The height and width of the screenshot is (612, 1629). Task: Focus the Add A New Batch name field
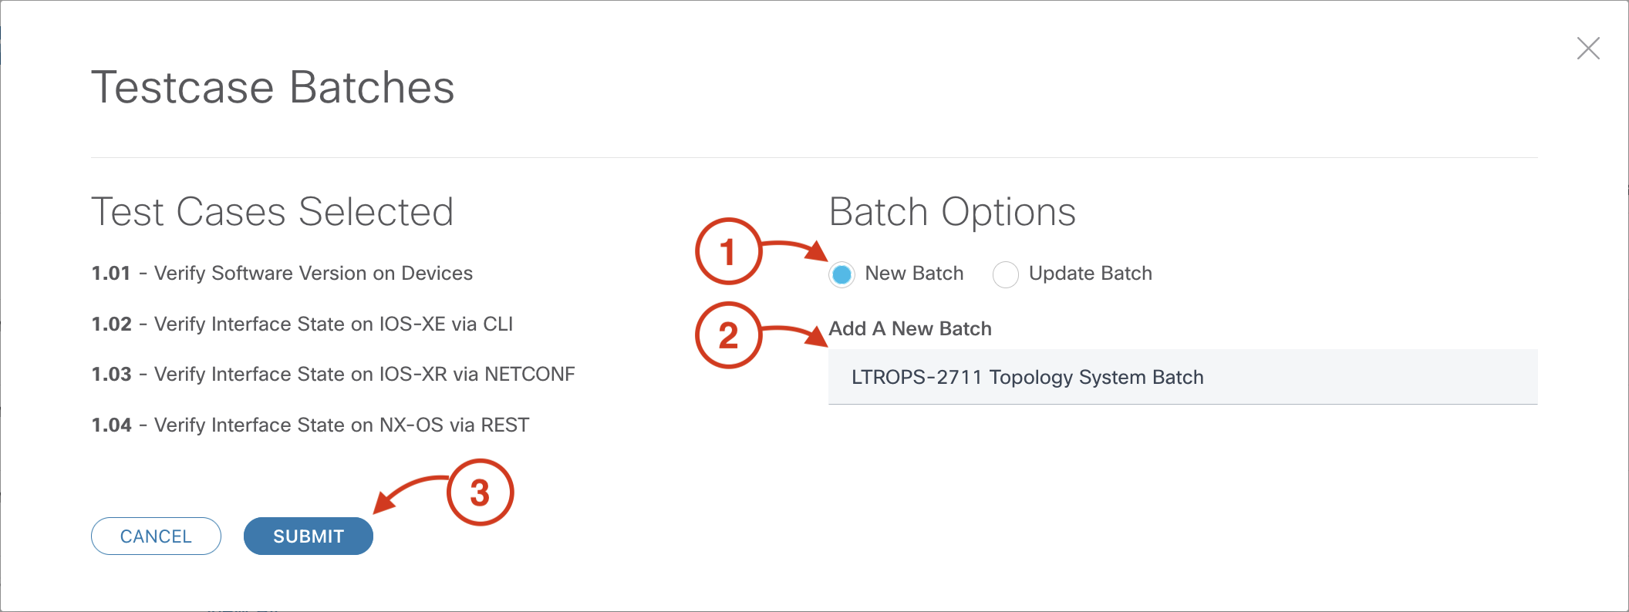point(1182,377)
